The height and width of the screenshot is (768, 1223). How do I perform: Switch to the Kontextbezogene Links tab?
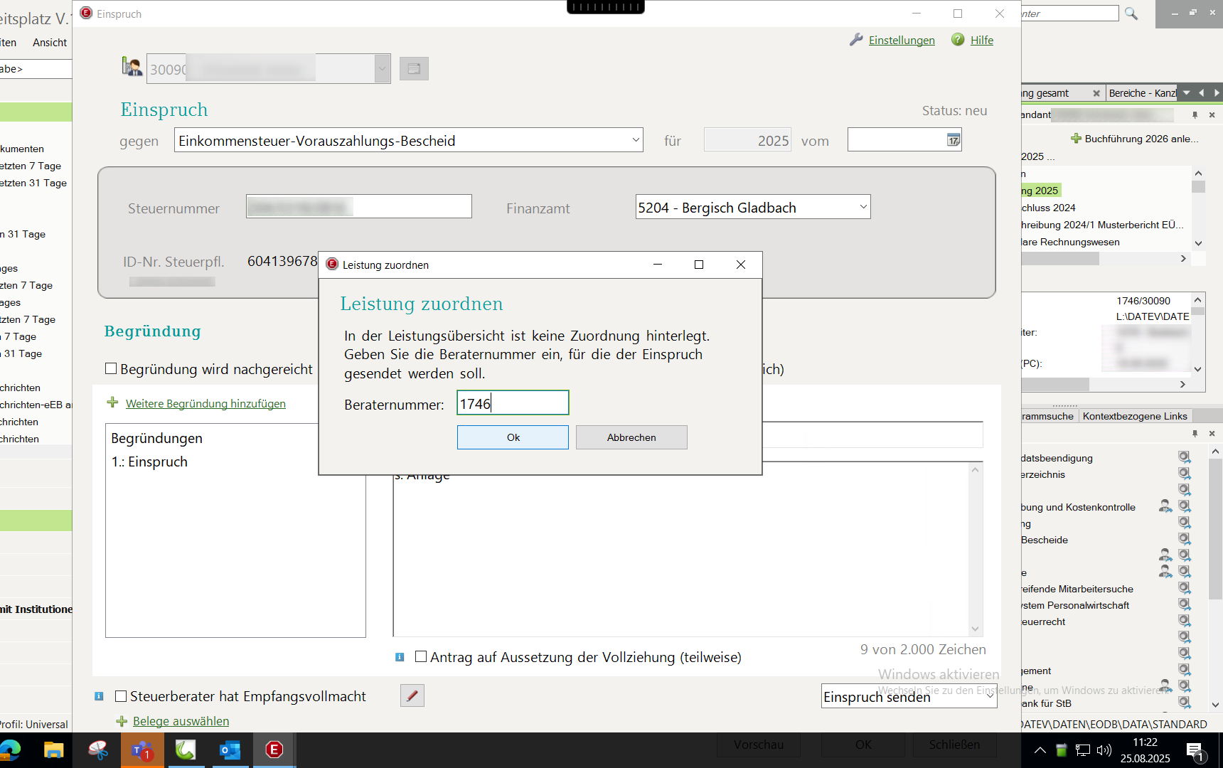[x=1135, y=416]
